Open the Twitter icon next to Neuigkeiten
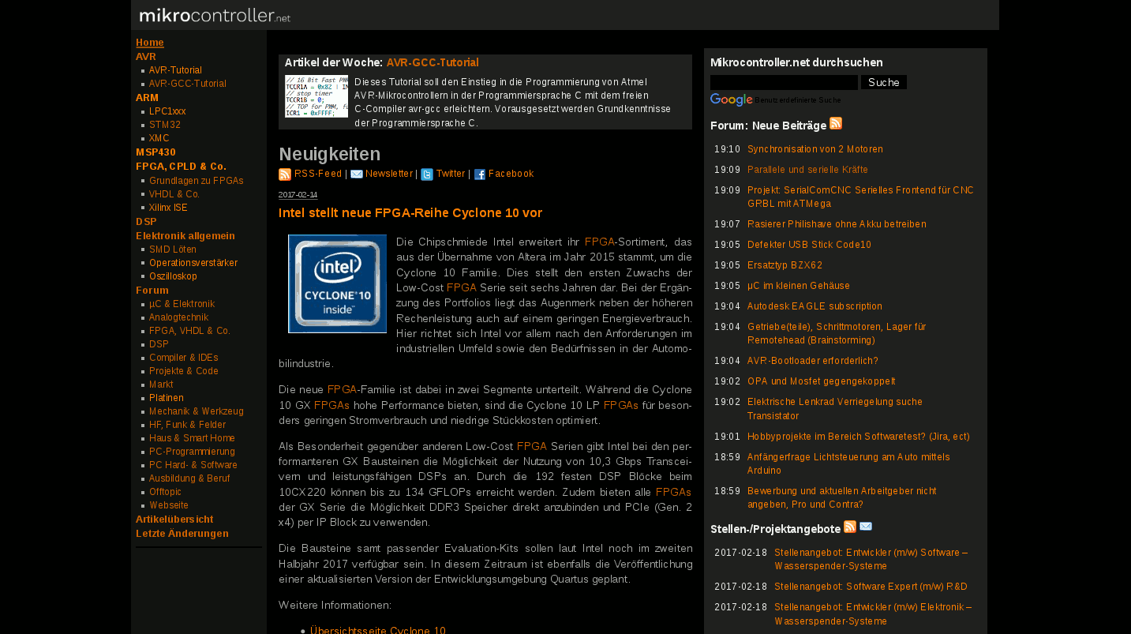This screenshot has width=1131, height=634. [427, 174]
